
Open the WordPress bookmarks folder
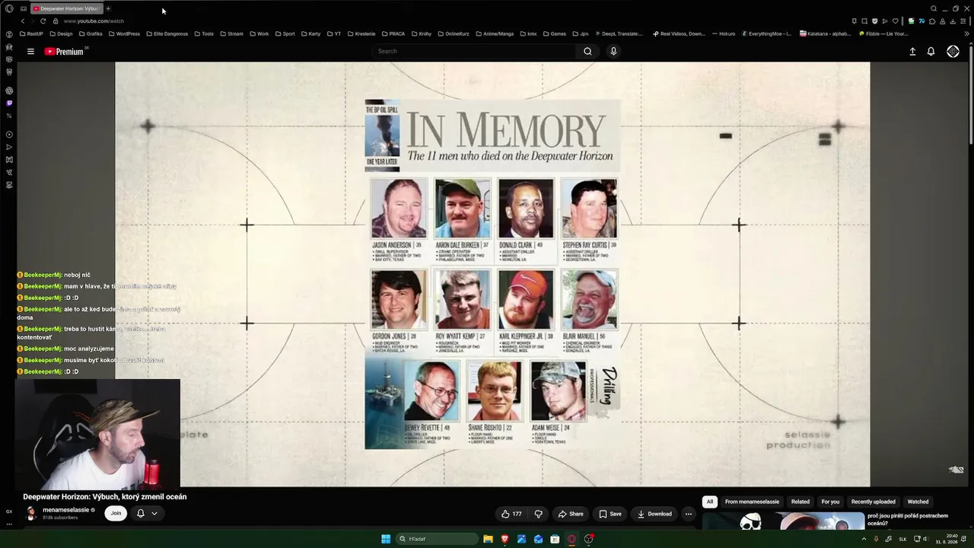tap(124, 33)
